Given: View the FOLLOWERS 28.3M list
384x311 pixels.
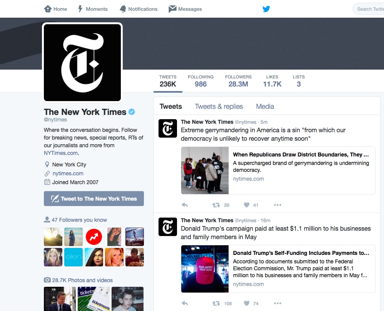Looking at the screenshot, I should pos(238,81).
